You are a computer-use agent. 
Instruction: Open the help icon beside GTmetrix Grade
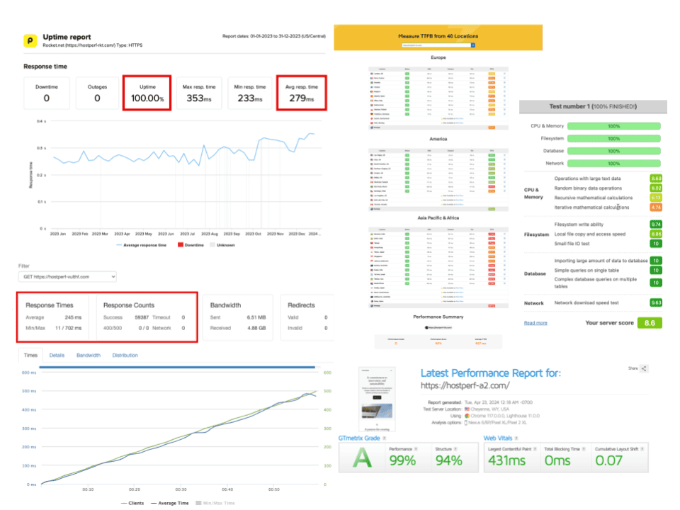pyautogui.click(x=385, y=438)
